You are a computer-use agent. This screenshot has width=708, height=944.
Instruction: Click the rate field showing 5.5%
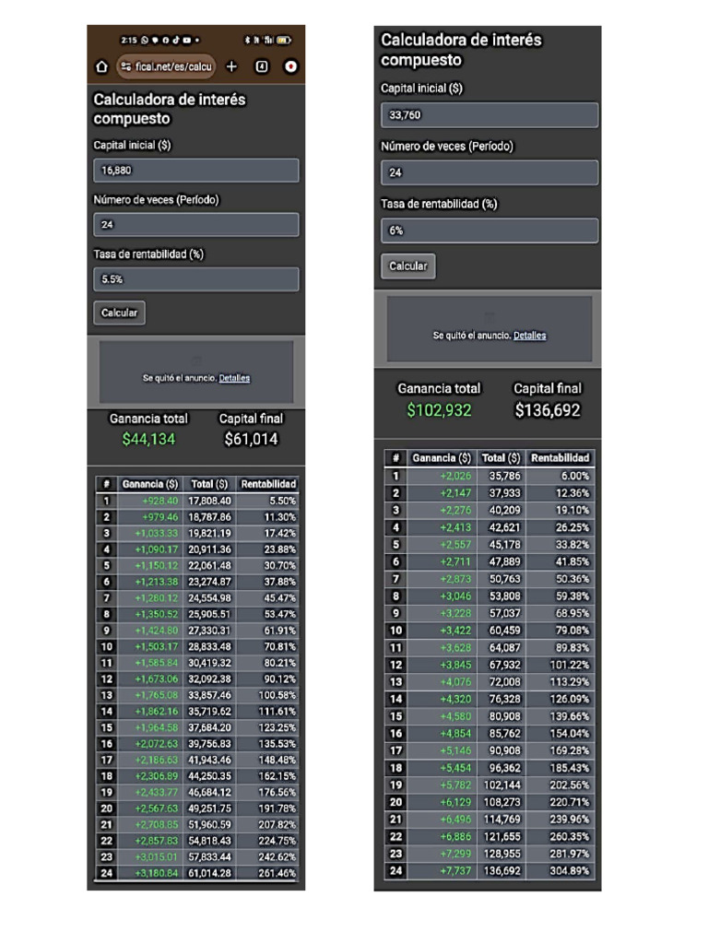(x=195, y=279)
